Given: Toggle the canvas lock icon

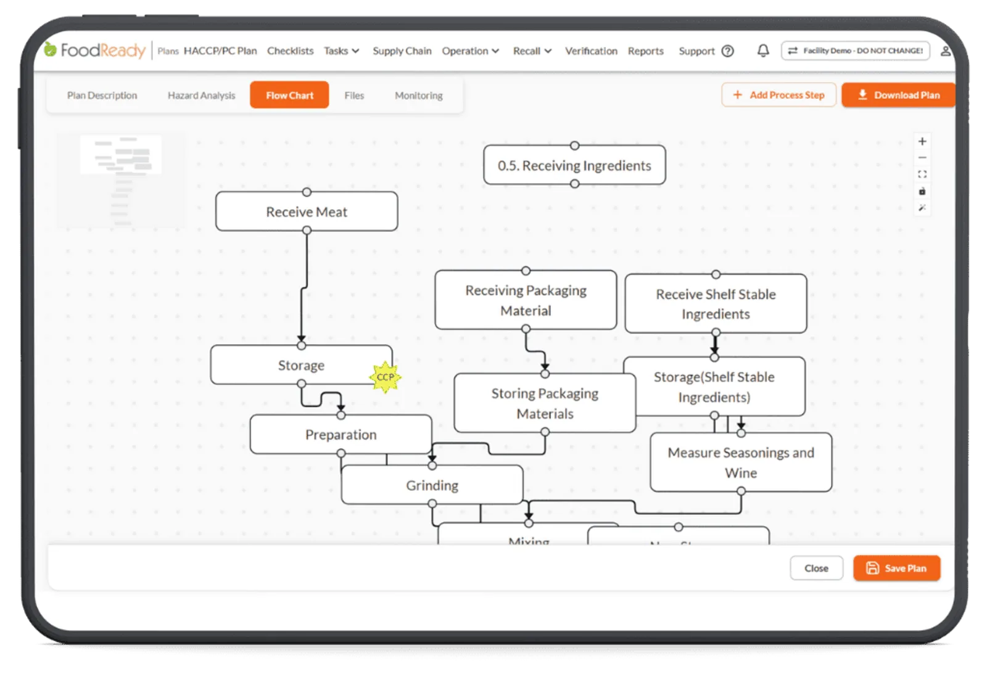Looking at the screenshot, I should pos(922,191).
